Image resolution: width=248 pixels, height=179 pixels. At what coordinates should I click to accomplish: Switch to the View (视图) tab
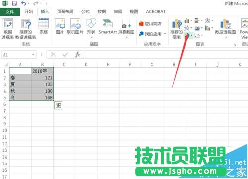coord(134,12)
